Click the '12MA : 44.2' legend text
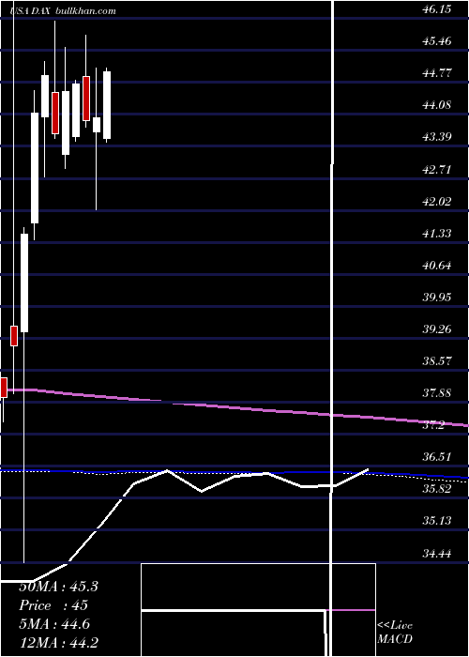The height and width of the screenshot is (657, 469). point(58,642)
